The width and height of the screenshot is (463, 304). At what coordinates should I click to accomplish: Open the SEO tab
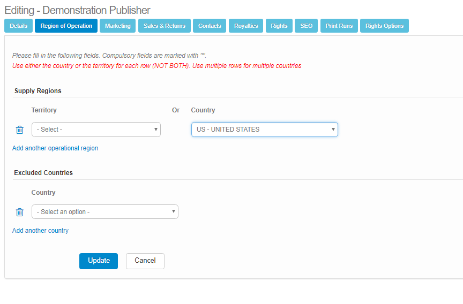coord(306,26)
